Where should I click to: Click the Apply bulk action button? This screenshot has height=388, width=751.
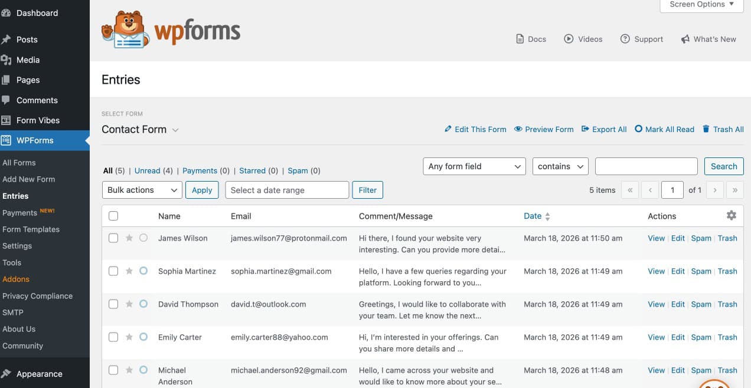coord(202,190)
